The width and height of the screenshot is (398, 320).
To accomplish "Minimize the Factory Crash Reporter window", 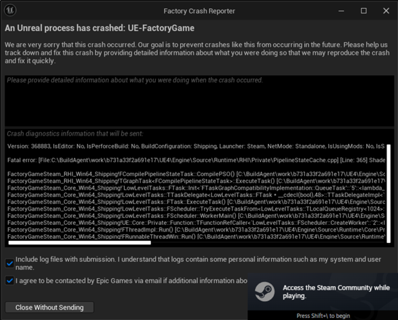I will tap(341, 11).
